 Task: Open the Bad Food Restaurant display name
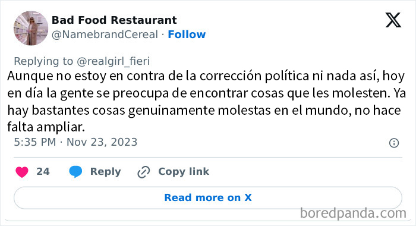point(114,20)
